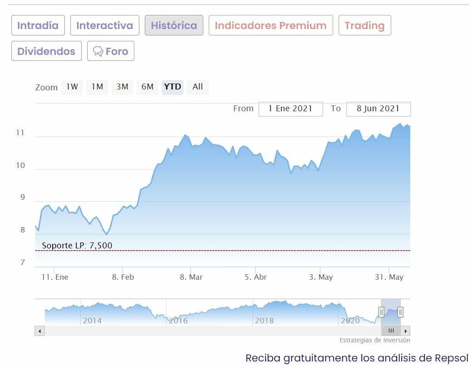Click the scrollbar thumb grip
Image resolution: width=472 pixels, height=366 pixels.
(x=391, y=331)
